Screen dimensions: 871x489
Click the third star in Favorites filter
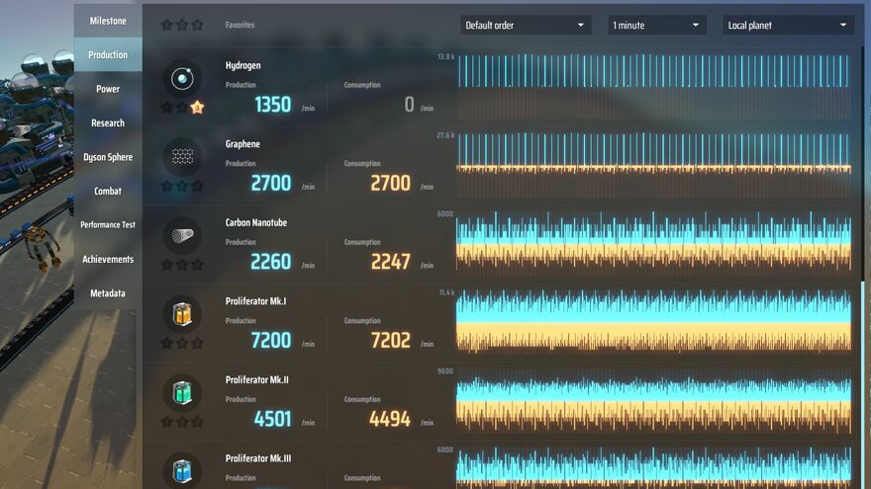click(197, 25)
